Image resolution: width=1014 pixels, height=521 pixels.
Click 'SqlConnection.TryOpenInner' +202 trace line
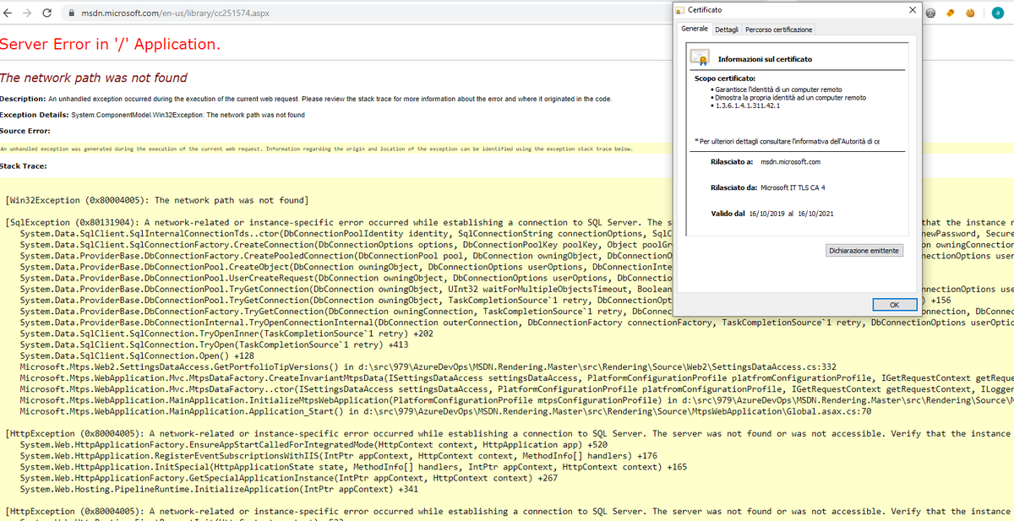[x=227, y=334]
